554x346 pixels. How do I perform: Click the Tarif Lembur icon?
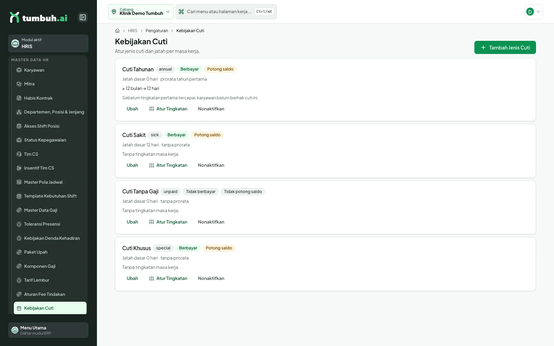[x=19, y=280]
